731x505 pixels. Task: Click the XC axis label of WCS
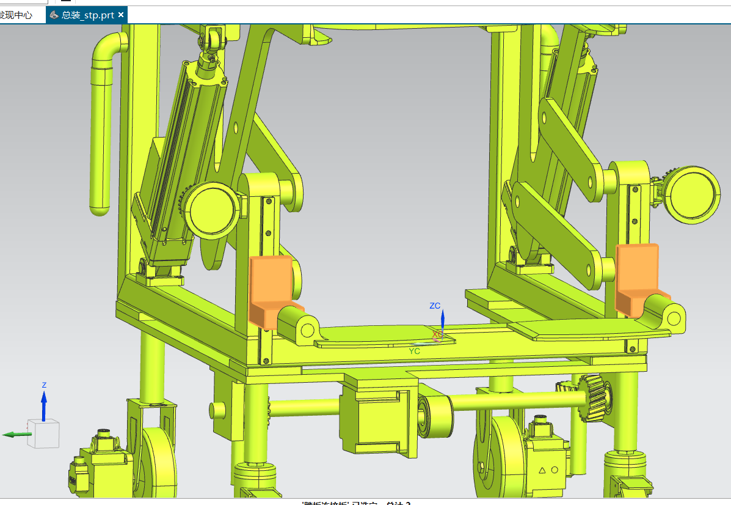pos(437,334)
